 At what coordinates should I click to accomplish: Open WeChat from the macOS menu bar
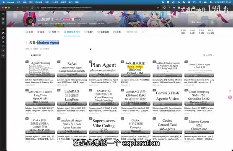pyautogui.click(x=184, y=2)
